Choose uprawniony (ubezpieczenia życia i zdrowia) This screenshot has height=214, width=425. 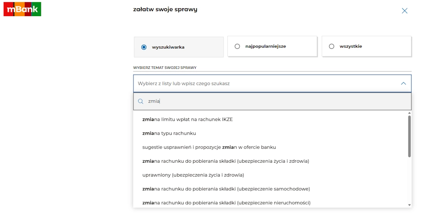click(193, 175)
